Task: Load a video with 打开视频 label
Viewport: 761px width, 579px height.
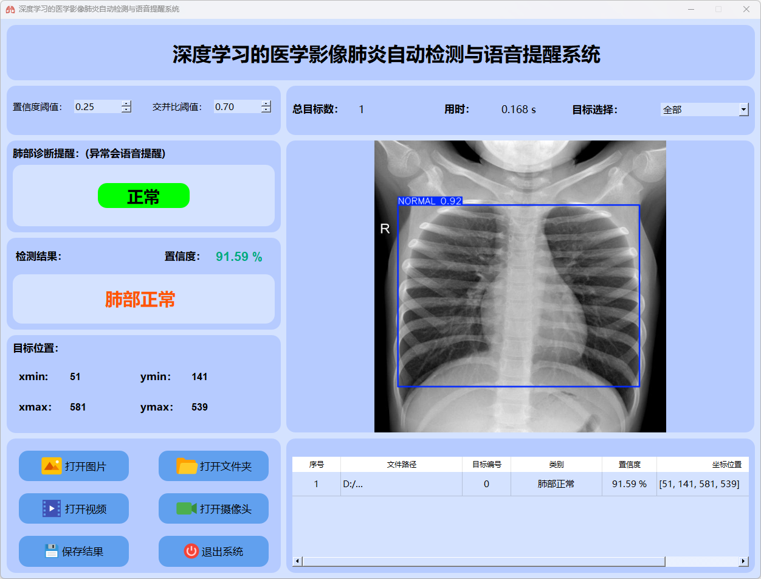Action: [86, 509]
